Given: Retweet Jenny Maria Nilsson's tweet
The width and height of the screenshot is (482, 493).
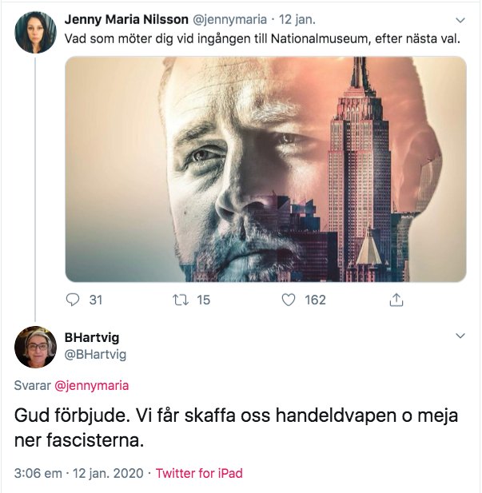Looking at the screenshot, I should pos(180,300).
